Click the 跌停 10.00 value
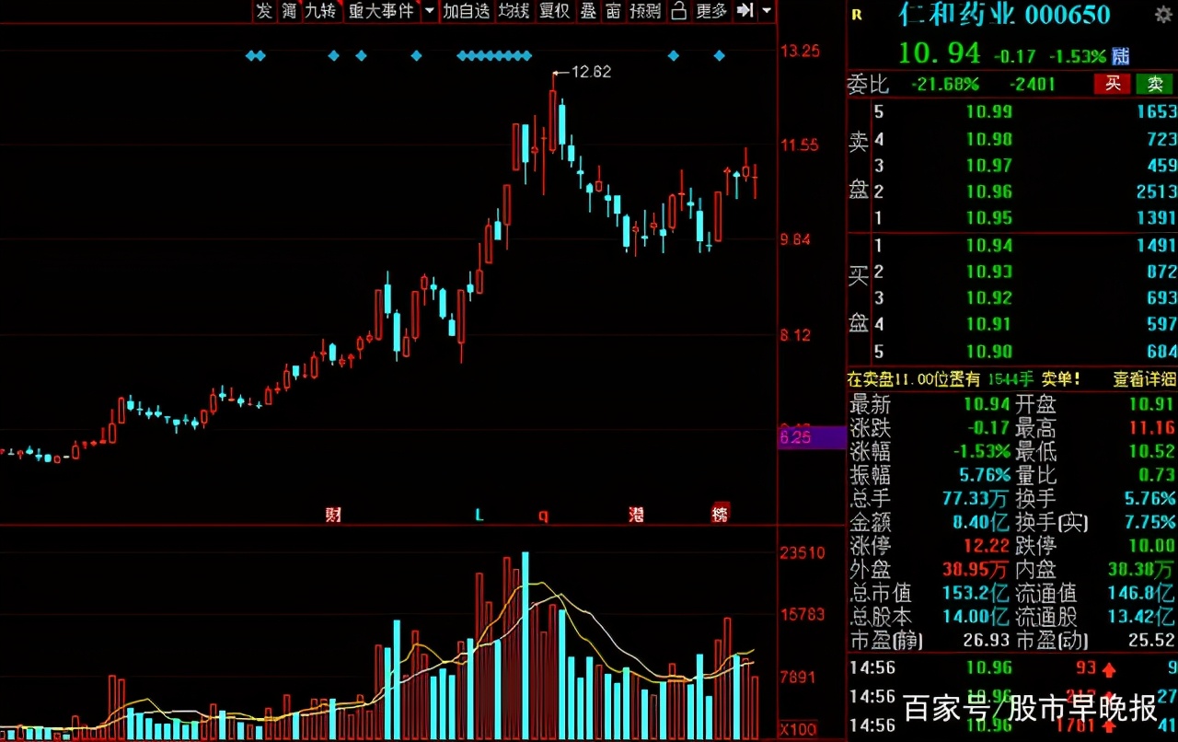Image resolution: width=1178 pixels, height=742 pixels. (x=1152, y=546)
